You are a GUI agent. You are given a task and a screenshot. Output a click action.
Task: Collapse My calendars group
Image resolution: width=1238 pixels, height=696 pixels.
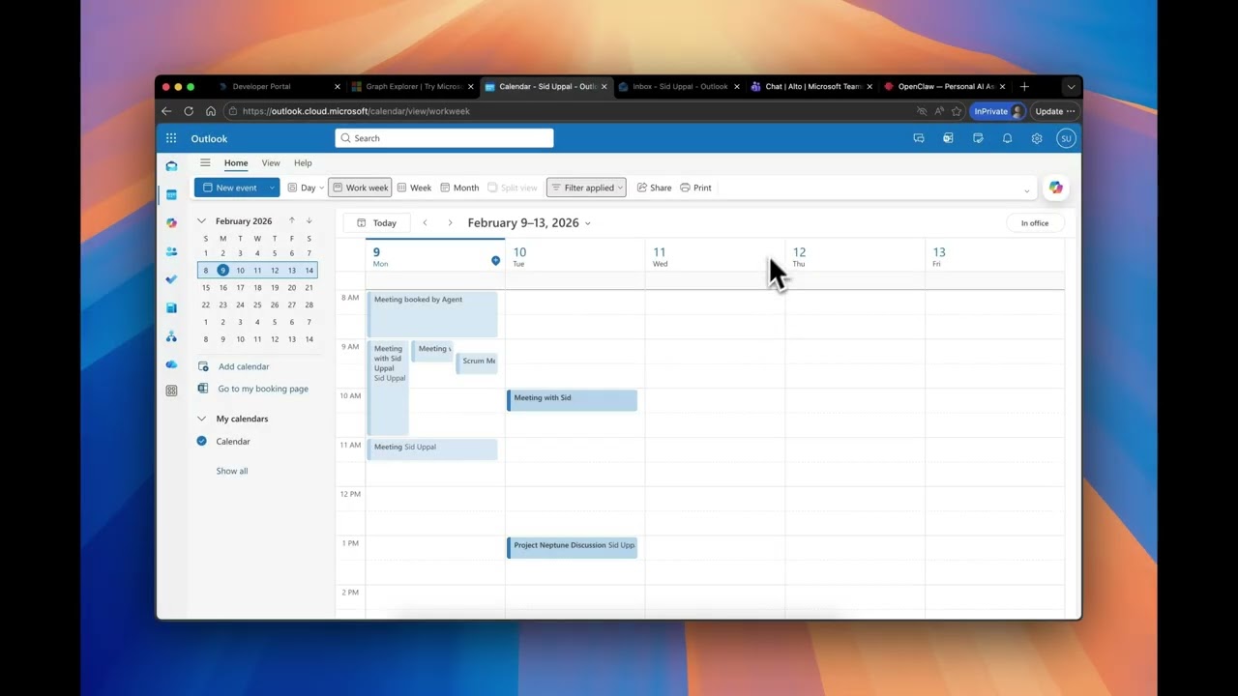point(201,419)
